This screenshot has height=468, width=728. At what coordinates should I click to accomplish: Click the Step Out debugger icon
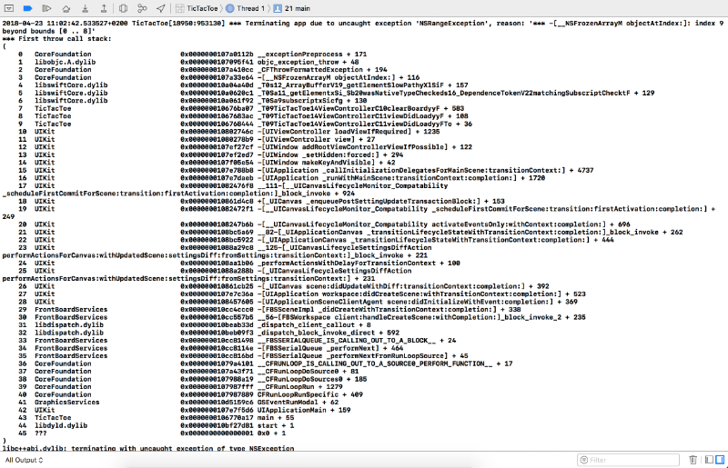pyautogui.click(x=104, y=8)
